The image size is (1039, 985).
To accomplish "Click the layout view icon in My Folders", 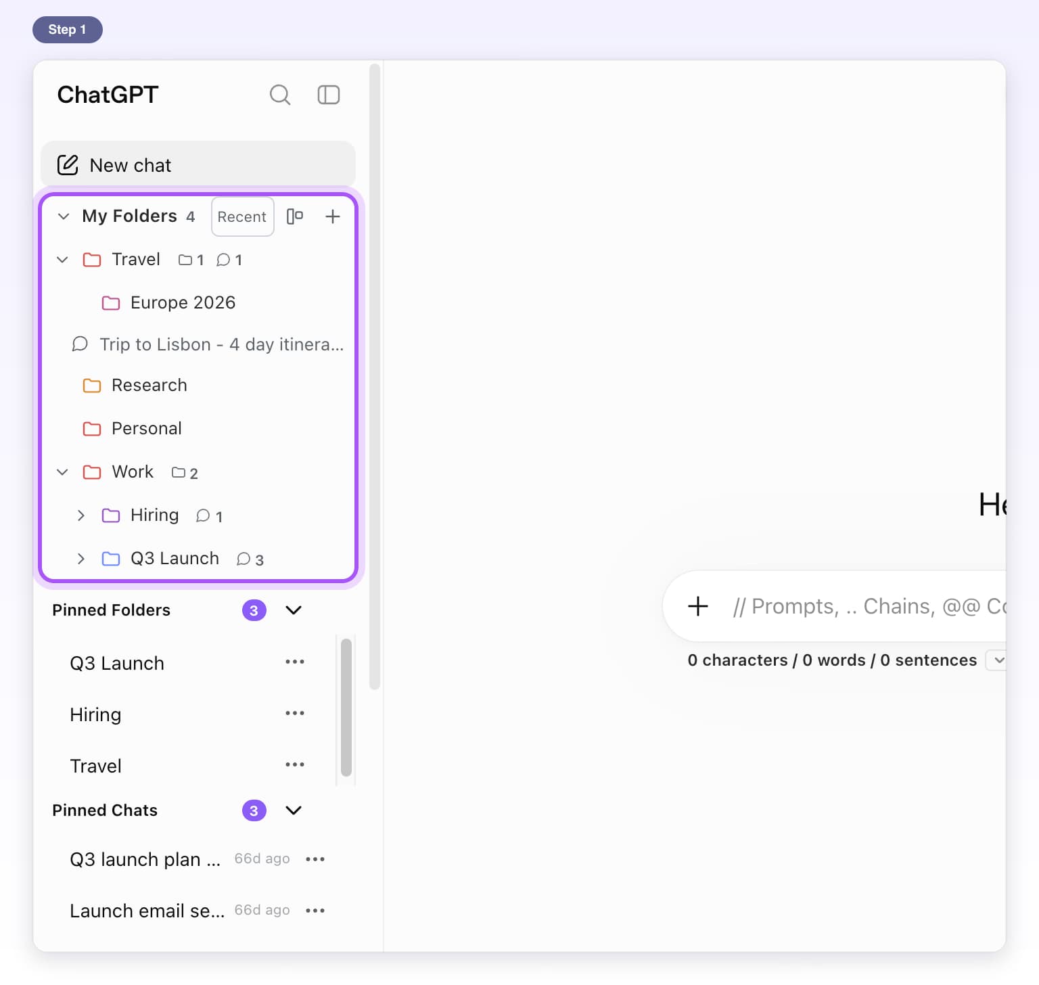I will (x=295, y=216).
